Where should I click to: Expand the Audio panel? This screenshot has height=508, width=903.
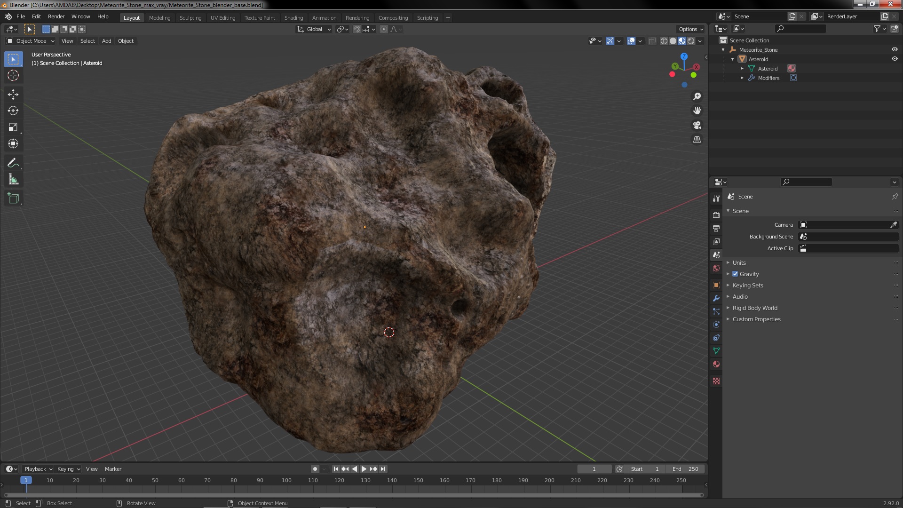click(x=740, y=296)
